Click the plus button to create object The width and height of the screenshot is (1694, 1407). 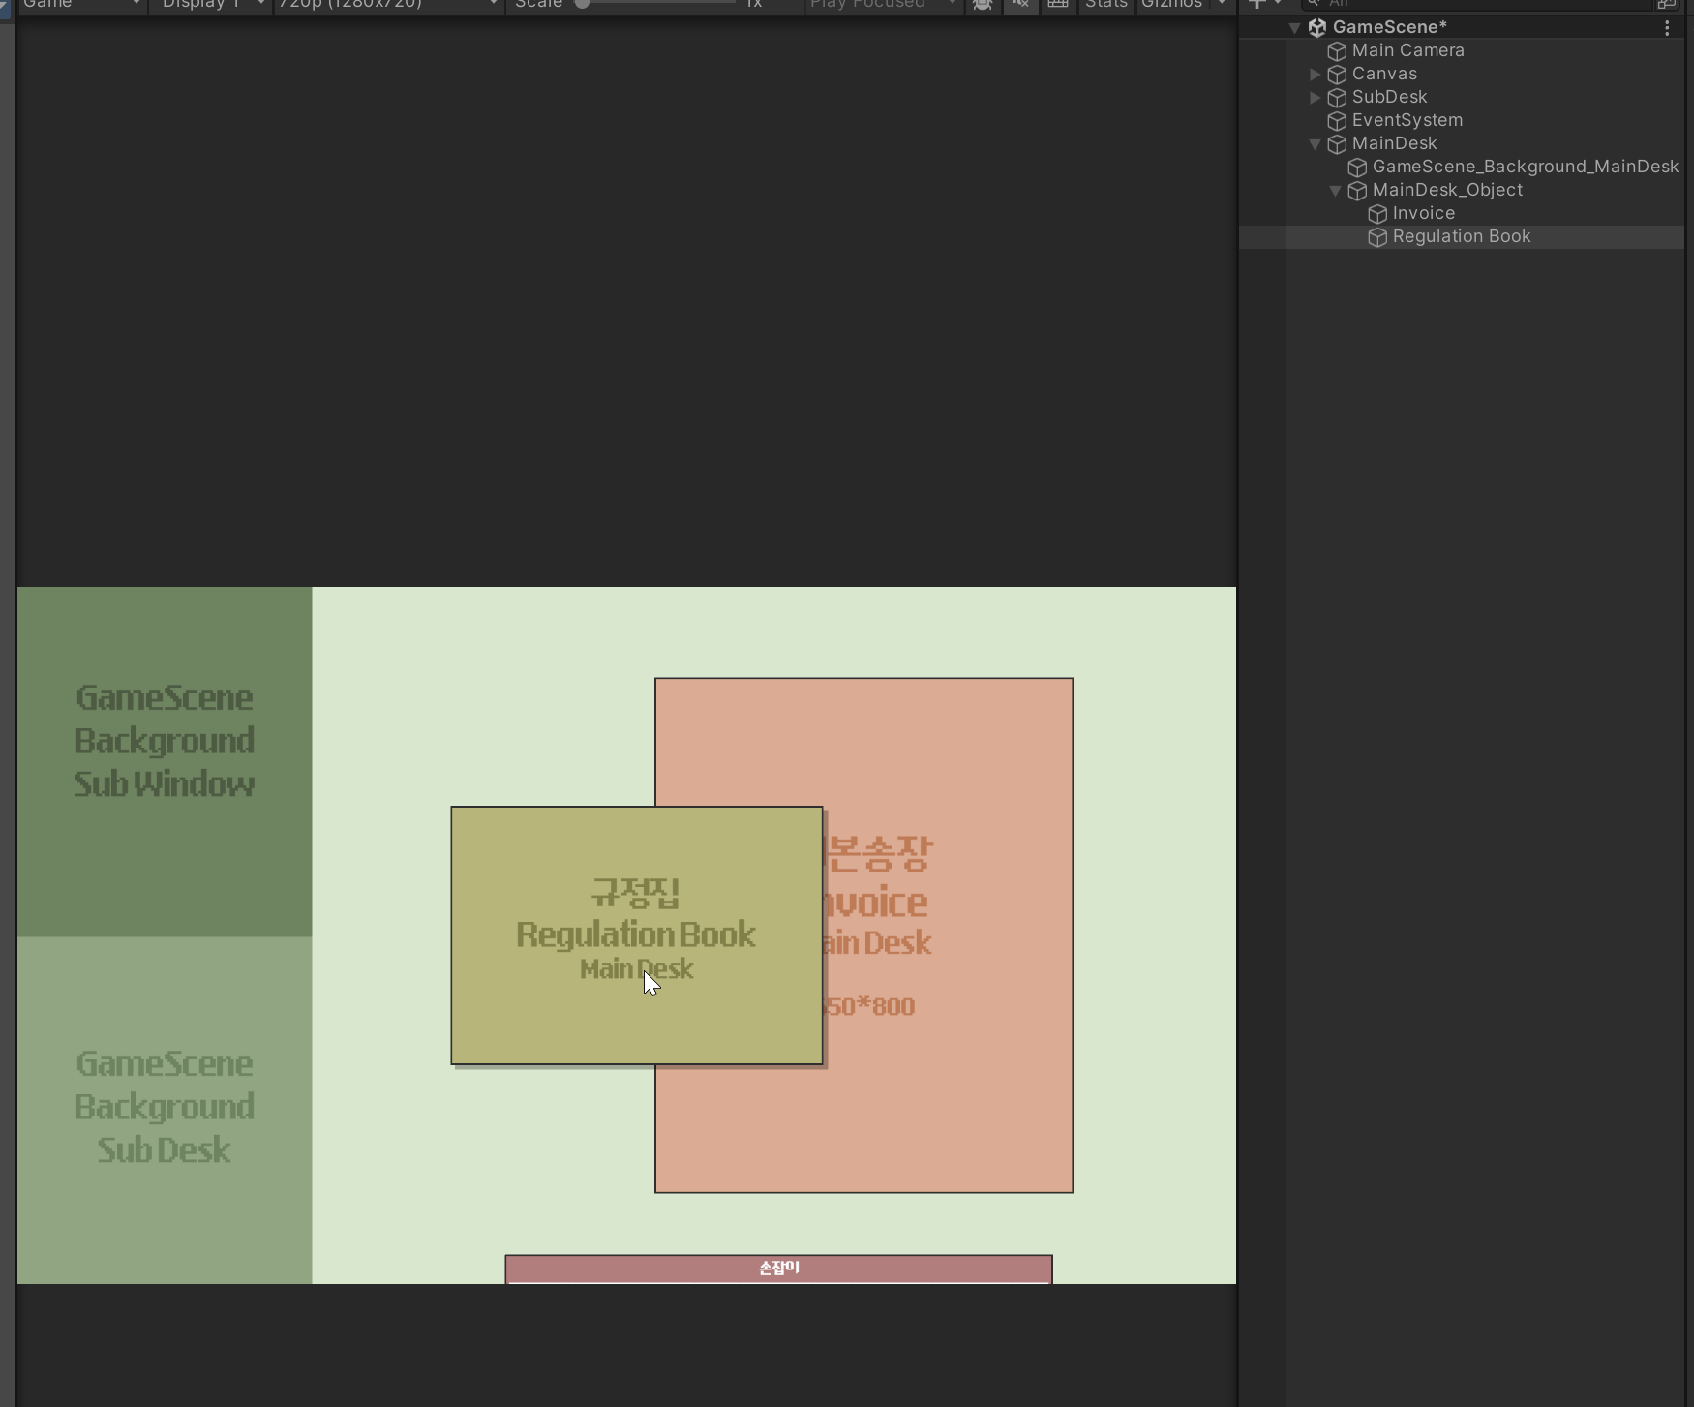tap(1256, 4)
